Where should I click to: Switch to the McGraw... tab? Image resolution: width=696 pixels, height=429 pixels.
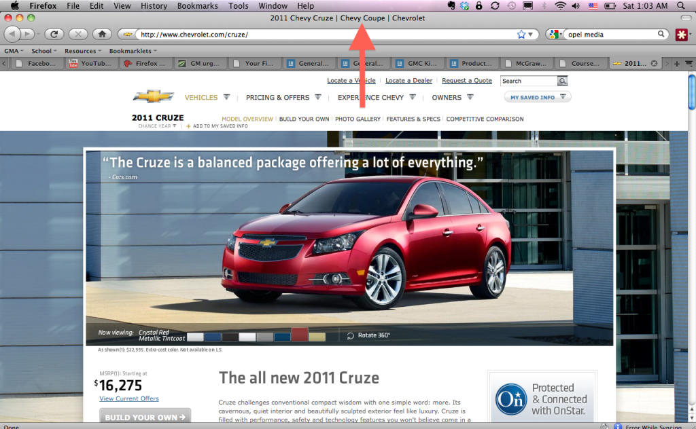(527, 63)
